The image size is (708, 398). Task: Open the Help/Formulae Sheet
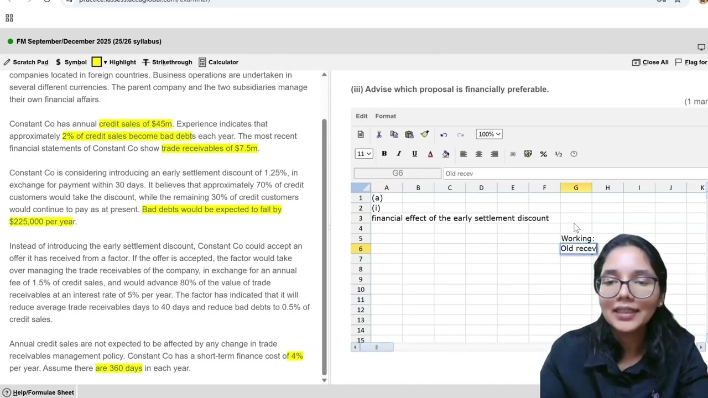[x=38, y=392]
